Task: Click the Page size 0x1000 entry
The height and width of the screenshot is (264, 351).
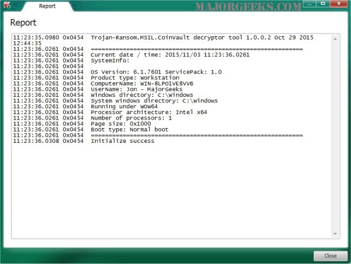Action: [x=82, y=123]
